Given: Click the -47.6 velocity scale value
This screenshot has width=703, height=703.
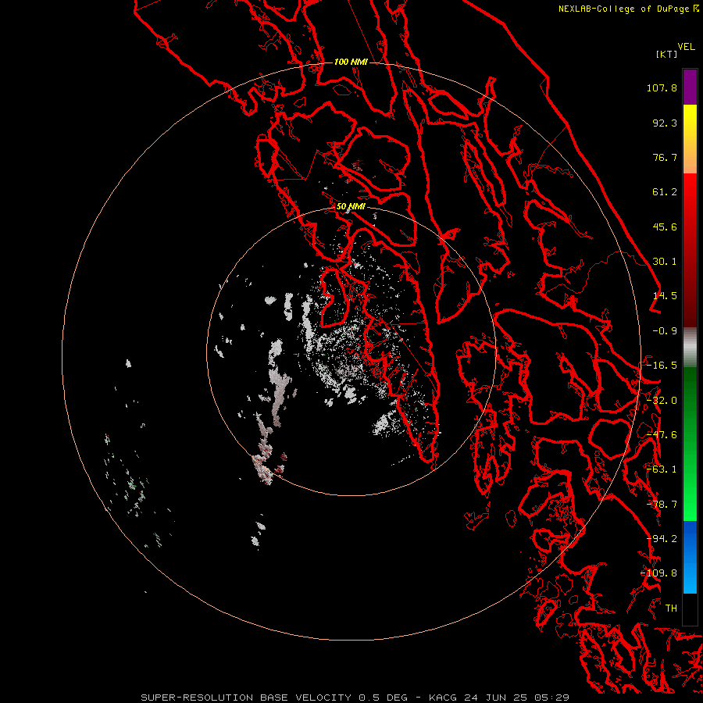Looking at the screenshot, I should (662, 435).
